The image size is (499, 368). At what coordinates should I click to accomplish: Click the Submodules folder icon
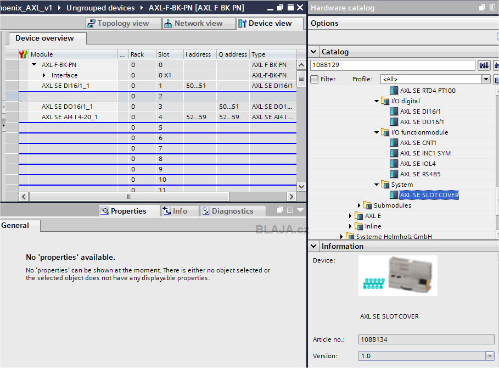tap(368, 205)
